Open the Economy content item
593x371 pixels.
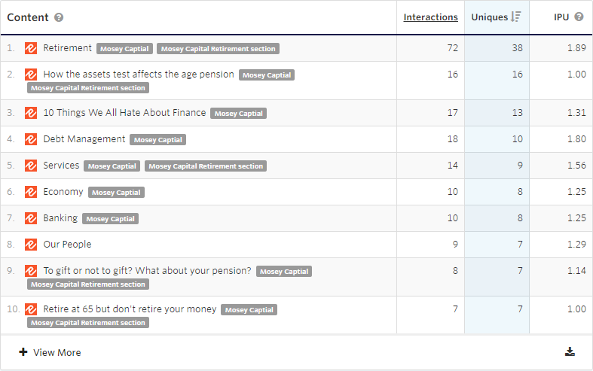tap(63, 192)
